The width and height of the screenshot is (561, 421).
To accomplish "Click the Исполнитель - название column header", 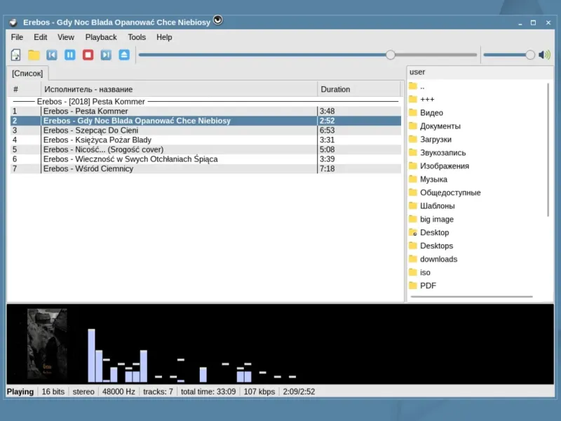I will coord(88,89).
